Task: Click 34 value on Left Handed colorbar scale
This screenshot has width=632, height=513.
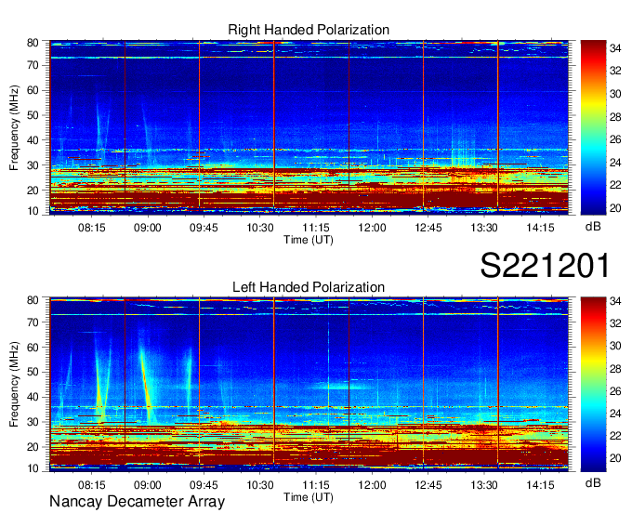Action: (615, 301)
